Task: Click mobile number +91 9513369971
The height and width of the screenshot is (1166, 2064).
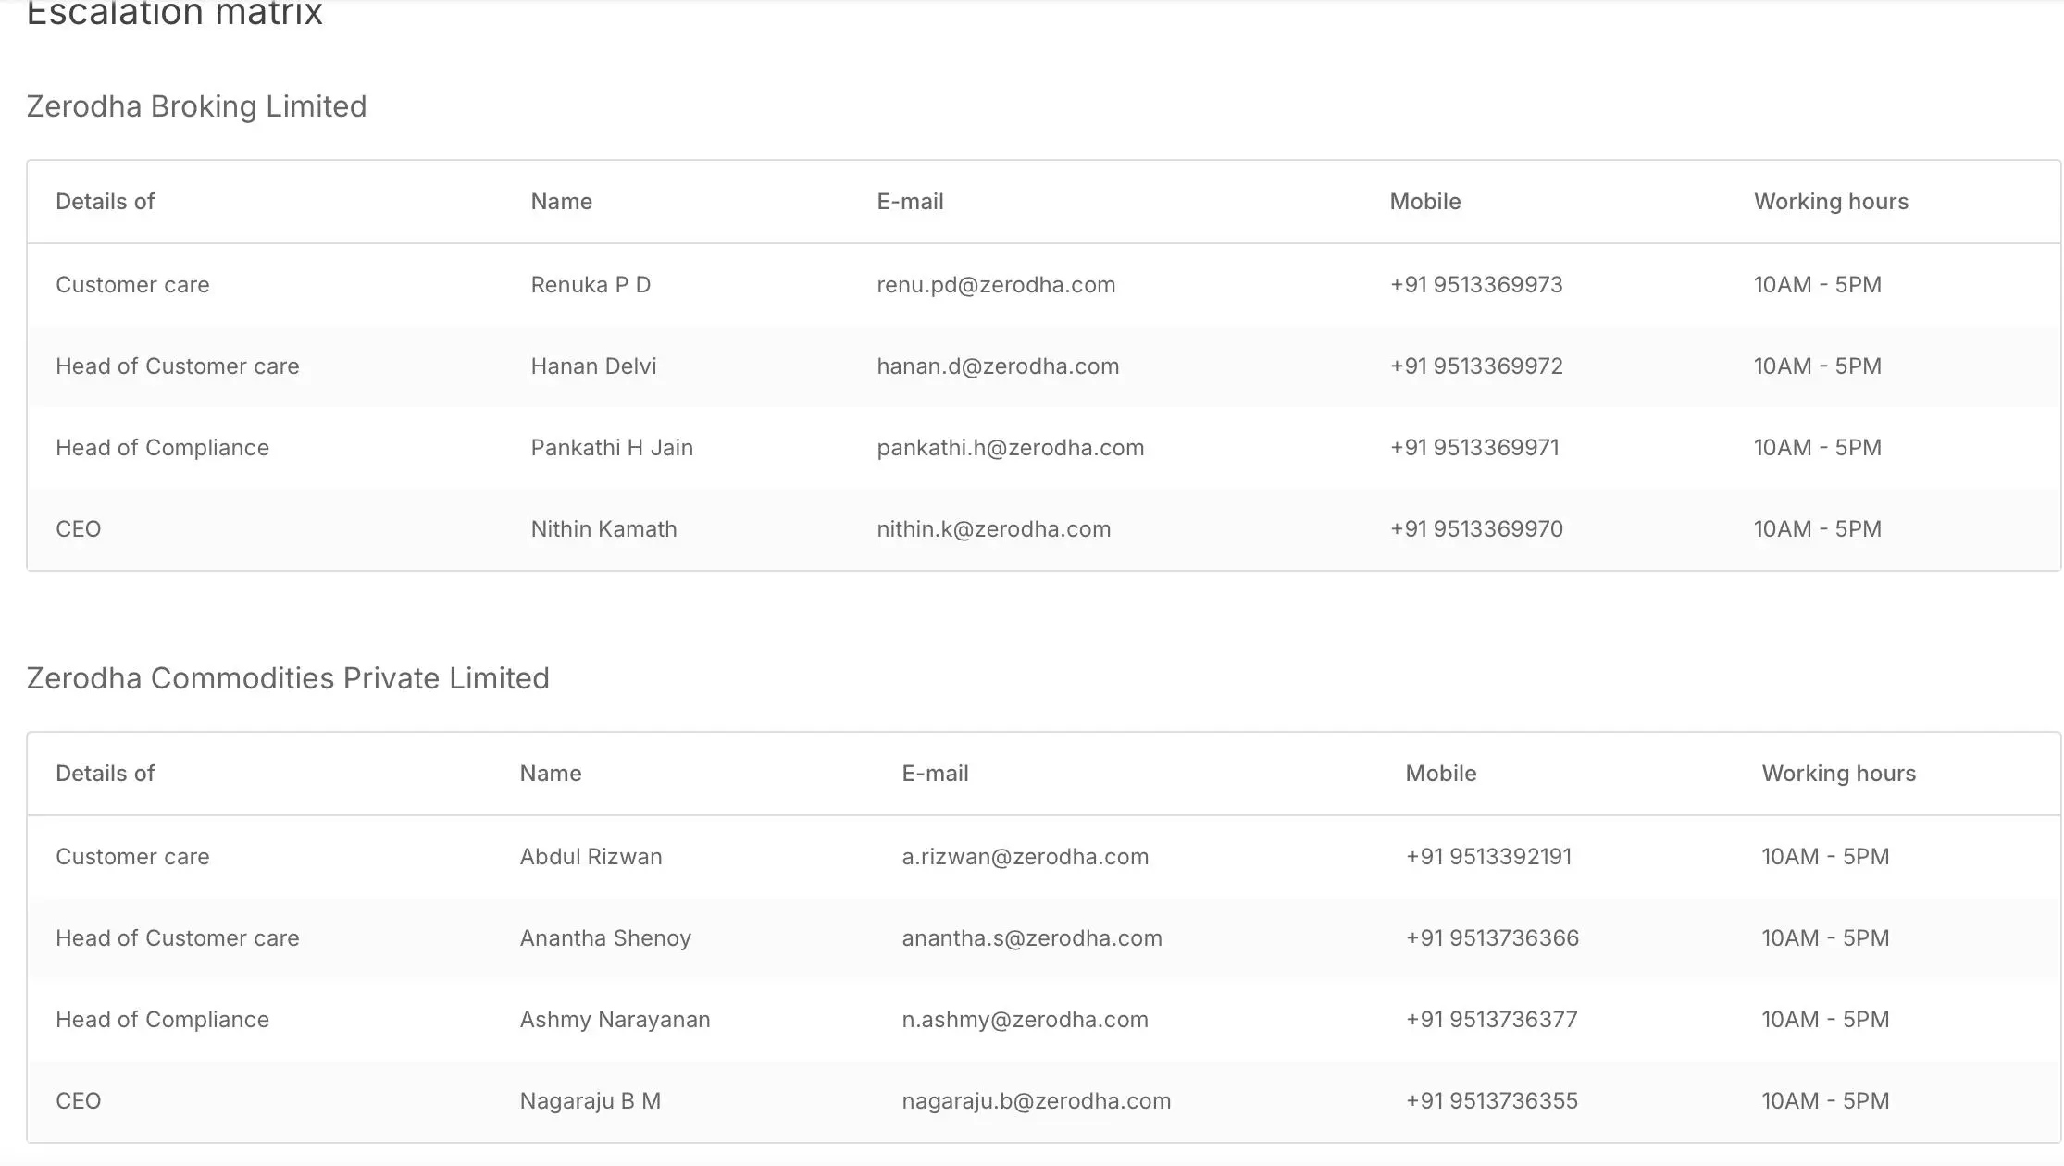Action: [1474, 448]
